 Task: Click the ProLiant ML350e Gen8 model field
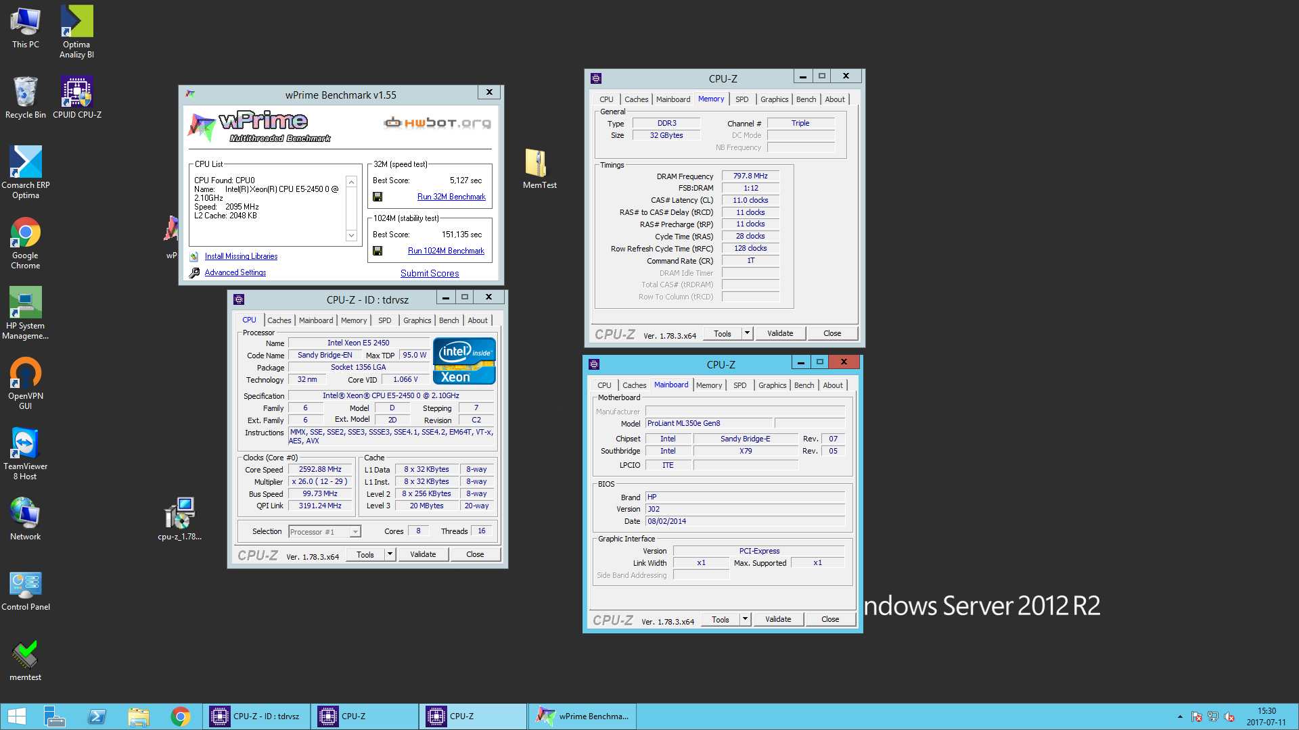709,423
